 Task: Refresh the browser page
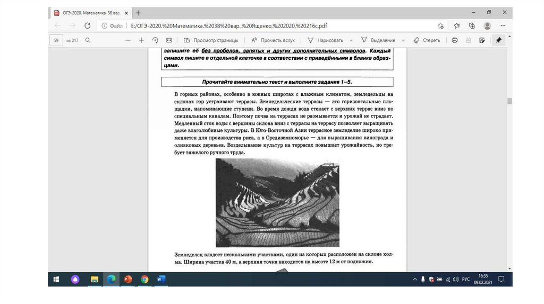pos(88,26)
